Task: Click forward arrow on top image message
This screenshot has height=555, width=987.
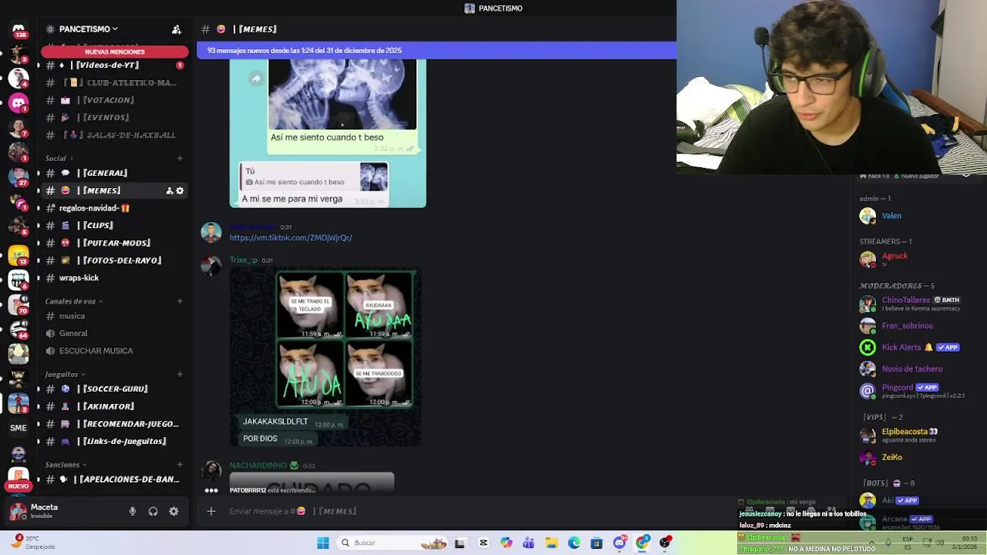Action: 256,78
